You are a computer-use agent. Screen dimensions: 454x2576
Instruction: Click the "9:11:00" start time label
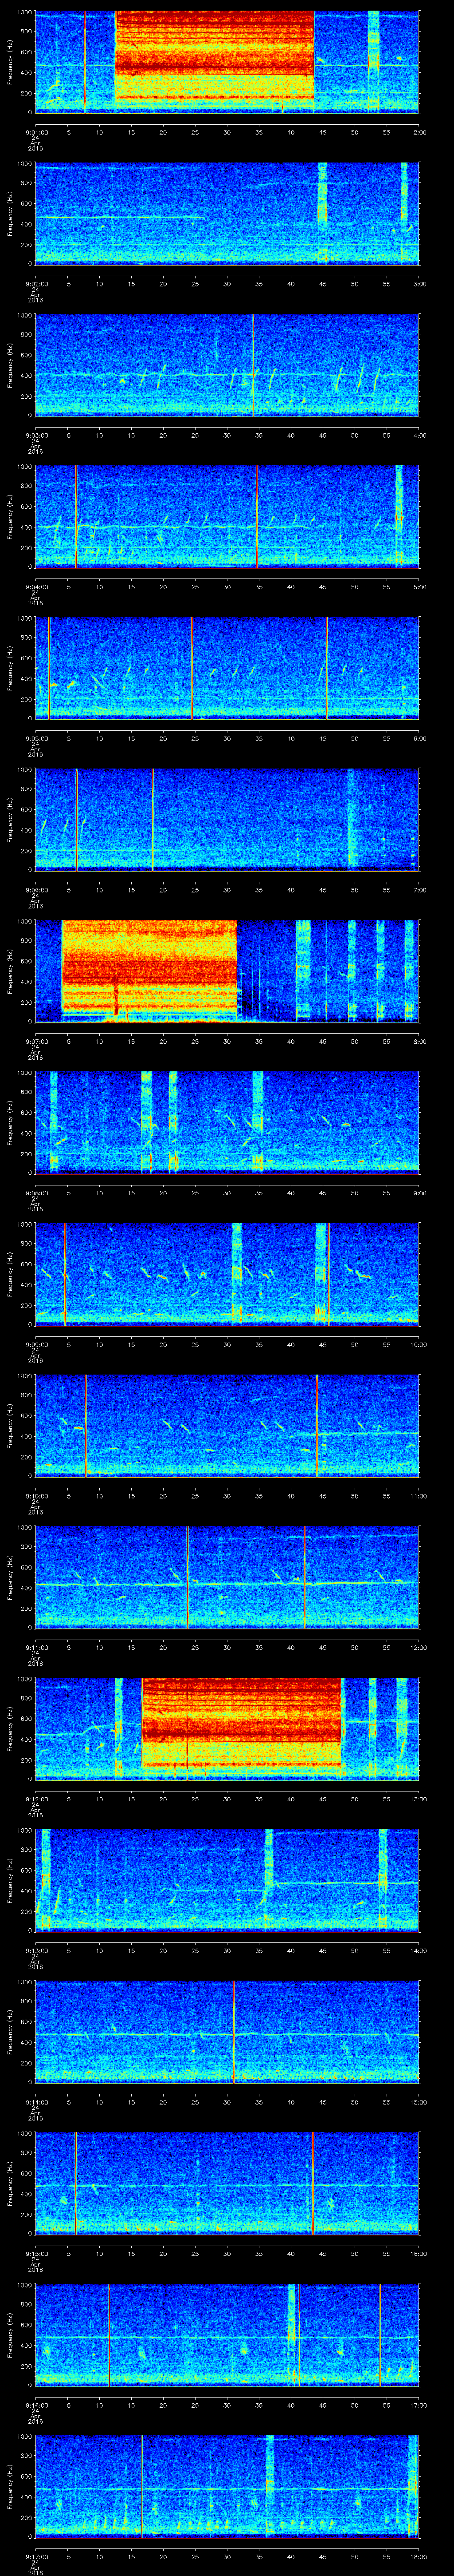coord(36,1647)
